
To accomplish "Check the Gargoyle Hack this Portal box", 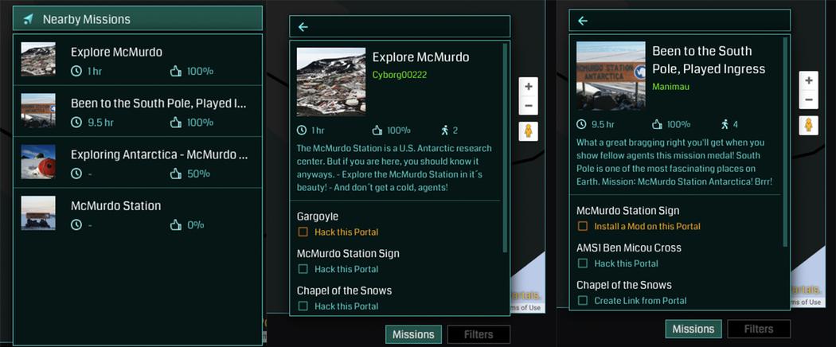I will tap(303, 232).
